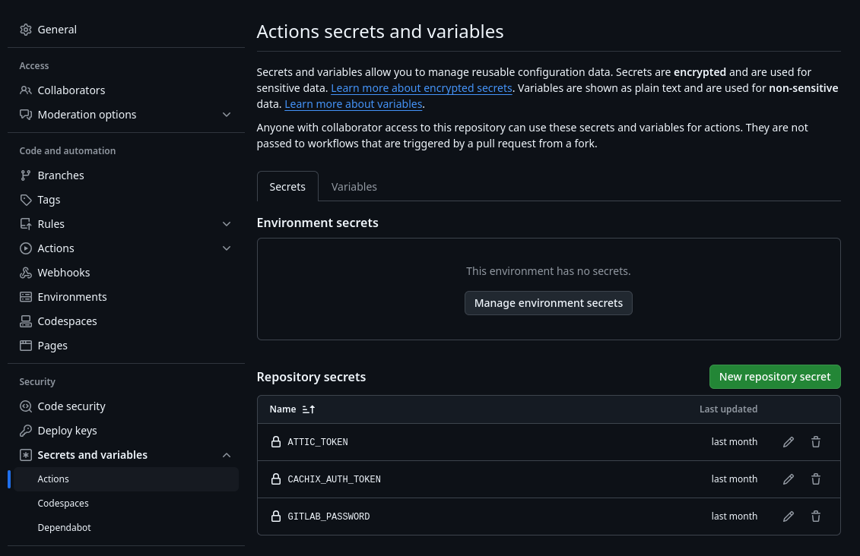This screenshot has height=556, width=860.
Task: Select the Branches icon in sidebar
Action: click(x=26, y=175)
